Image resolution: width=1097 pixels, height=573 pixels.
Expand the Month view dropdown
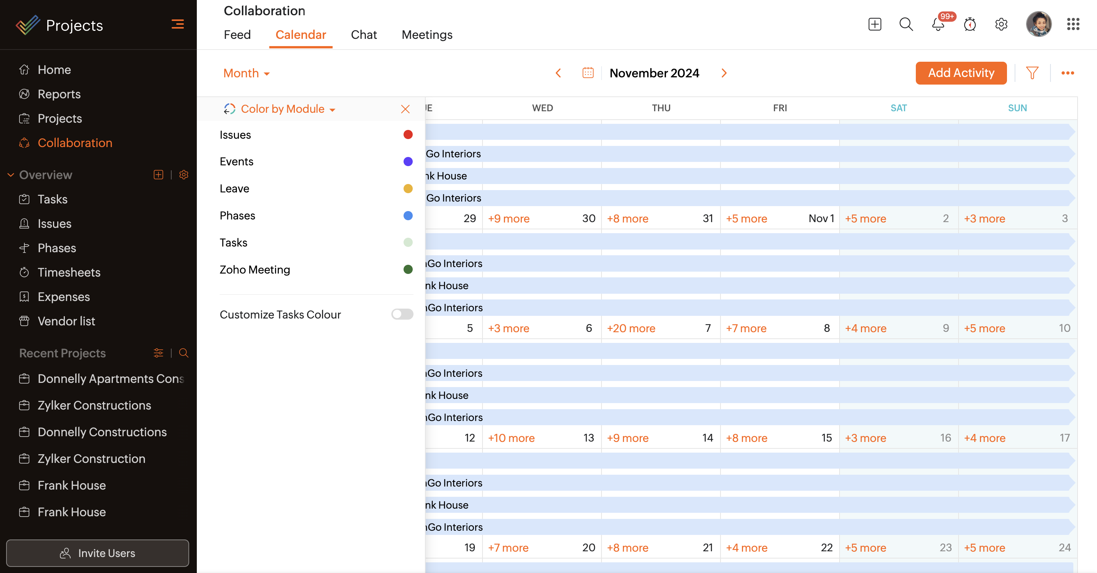pyautogui.click(x=246, y=73)
